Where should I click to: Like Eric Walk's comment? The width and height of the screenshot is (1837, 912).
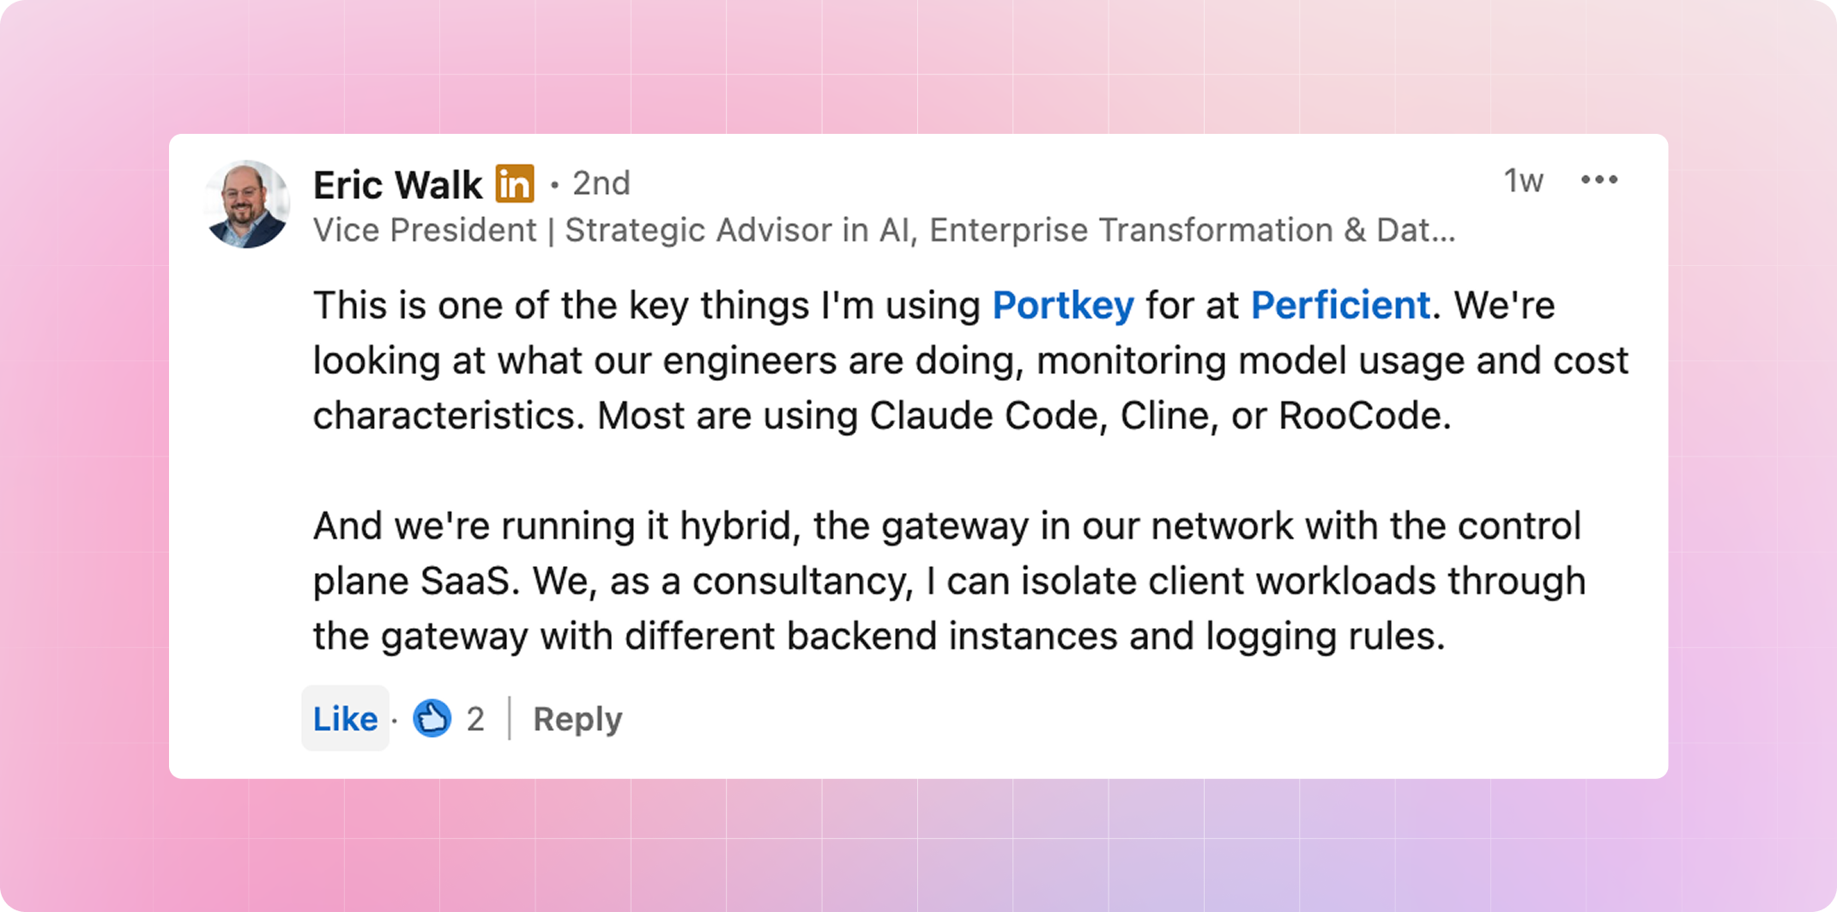coord(345,718)
